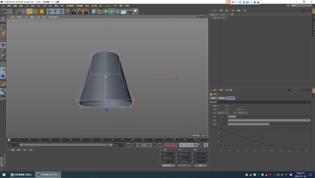Viewport: 315px width, 178px height.
Task: Open the Cube primitive object icon
Action: 94,11
